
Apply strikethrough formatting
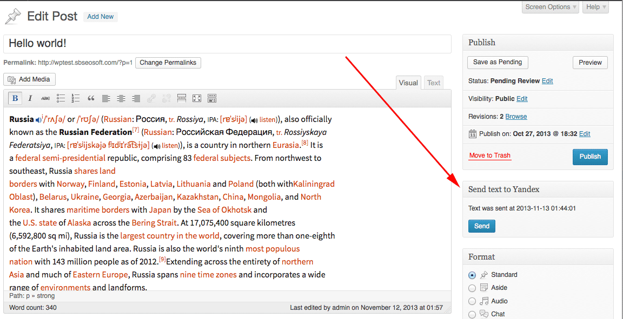45,98
